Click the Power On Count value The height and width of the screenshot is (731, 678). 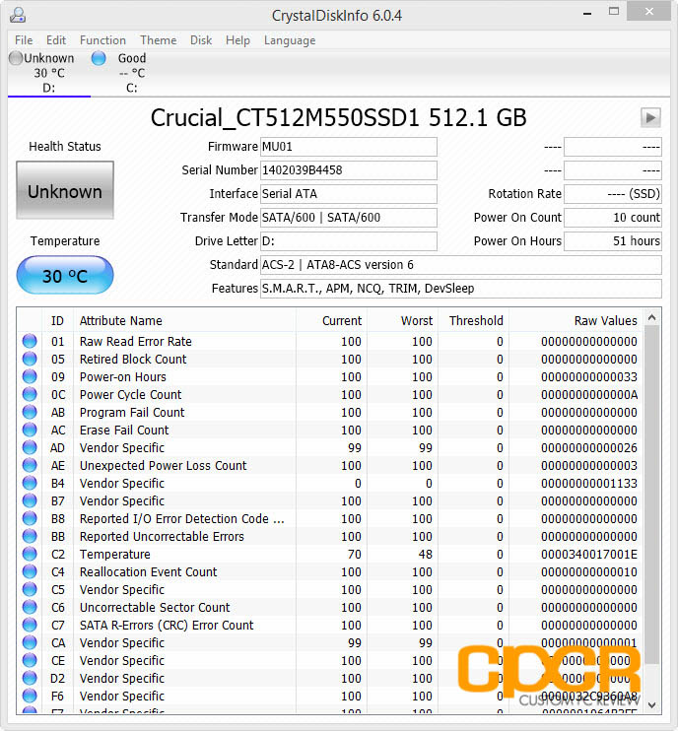pos(613,218)
